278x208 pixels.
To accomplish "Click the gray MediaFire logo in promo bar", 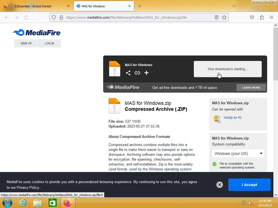I will pos(123,87).
